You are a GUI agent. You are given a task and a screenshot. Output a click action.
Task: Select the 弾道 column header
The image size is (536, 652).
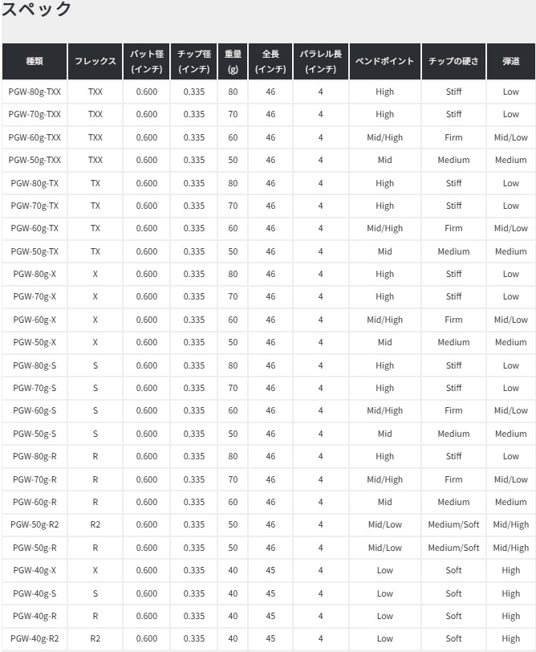[511, 61]
